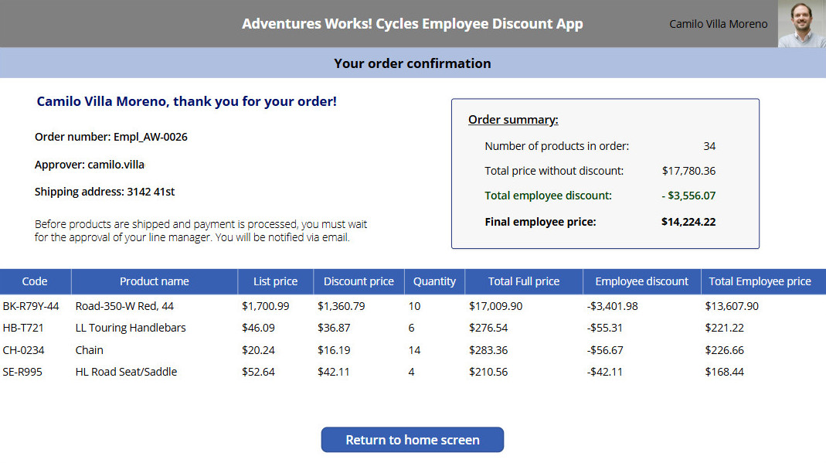Click the Shipping address: 3142 41st line
Image resolution: width=826 pixels, height=463 pixels.
pyautogui.click(x=105, y=192)
